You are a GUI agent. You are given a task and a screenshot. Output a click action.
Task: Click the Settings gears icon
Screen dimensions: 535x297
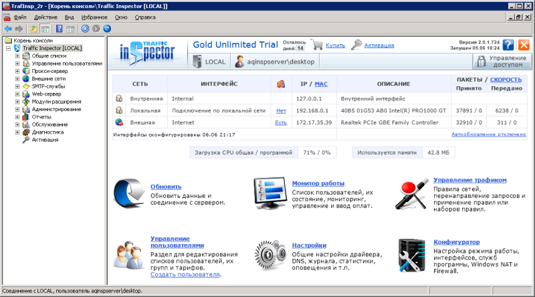[270, 255]
